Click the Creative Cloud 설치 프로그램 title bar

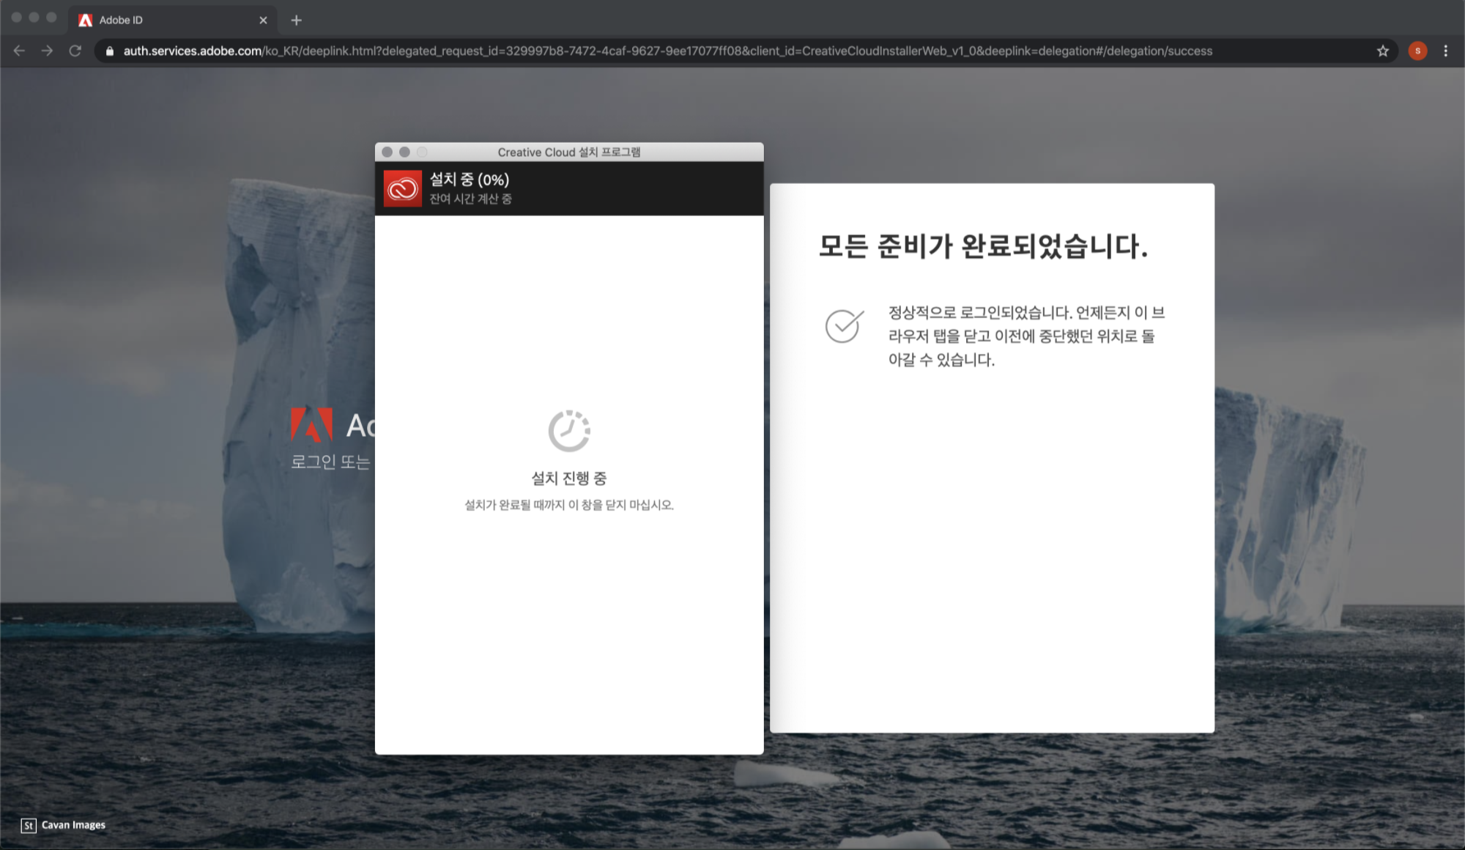pos(569,152)
